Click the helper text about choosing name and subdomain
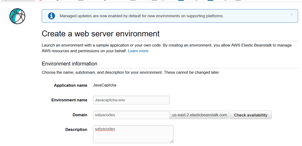This screenshot has width=302, height=146. tap(130, 72)
